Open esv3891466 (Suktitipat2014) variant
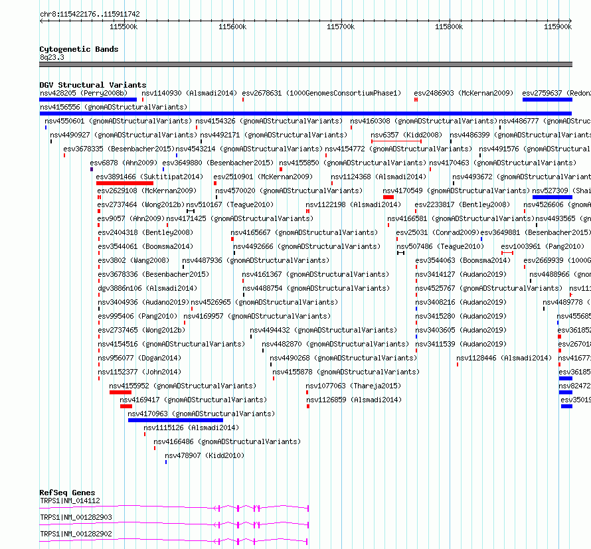This screenshot has height=549, width=591. pyautogui.click(x=149, y=177)
